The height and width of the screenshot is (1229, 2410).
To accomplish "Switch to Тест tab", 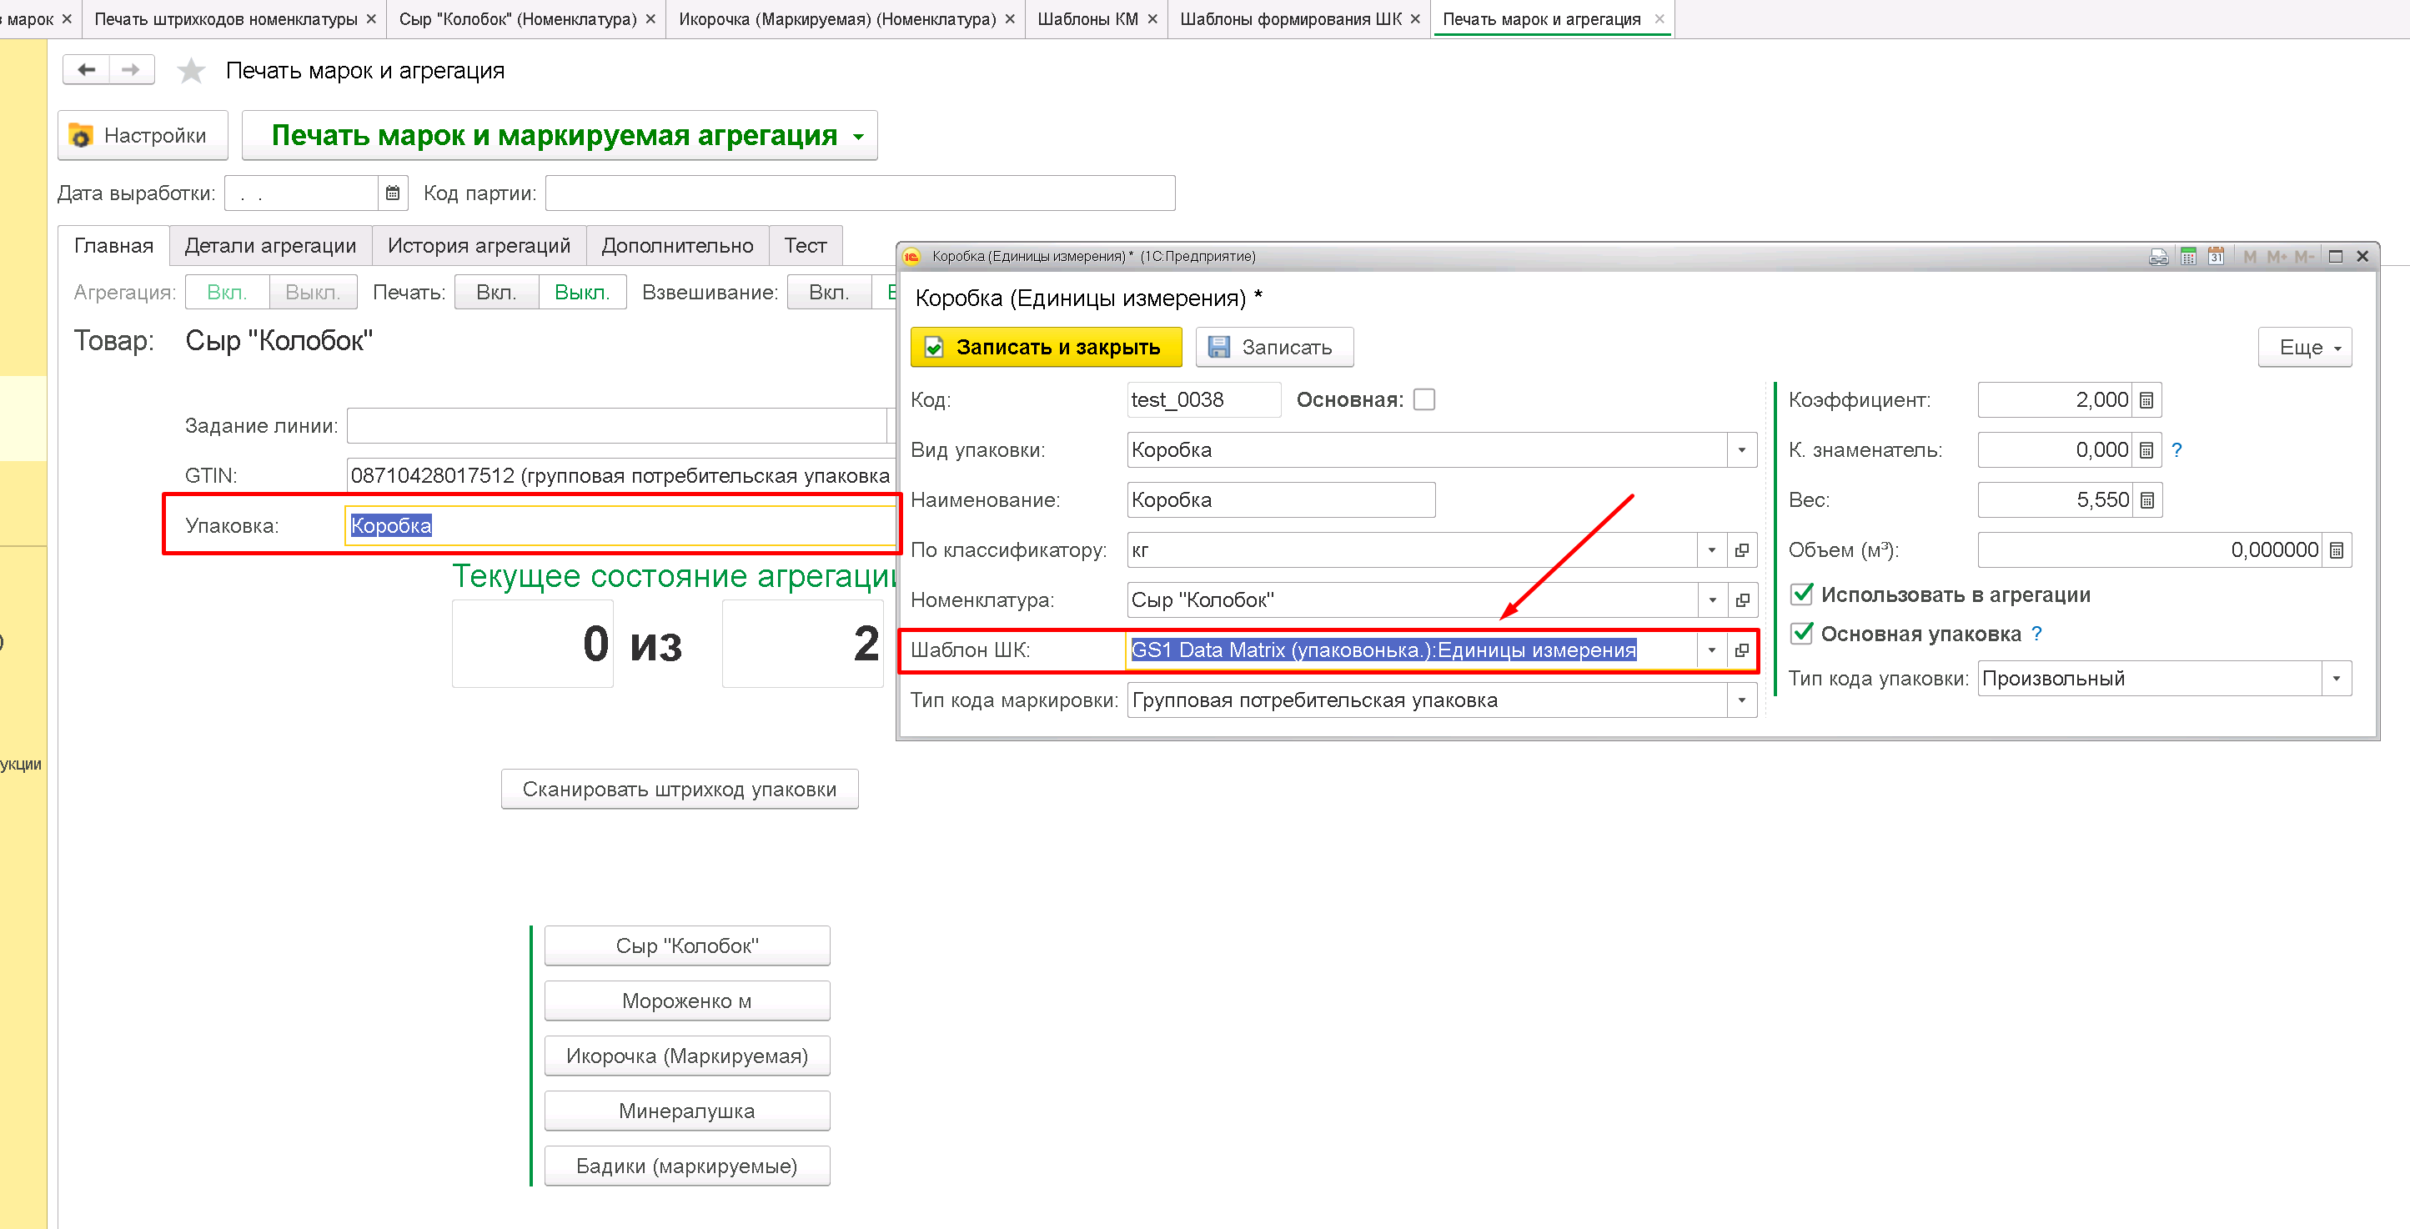I will click(x=806, y=245).
